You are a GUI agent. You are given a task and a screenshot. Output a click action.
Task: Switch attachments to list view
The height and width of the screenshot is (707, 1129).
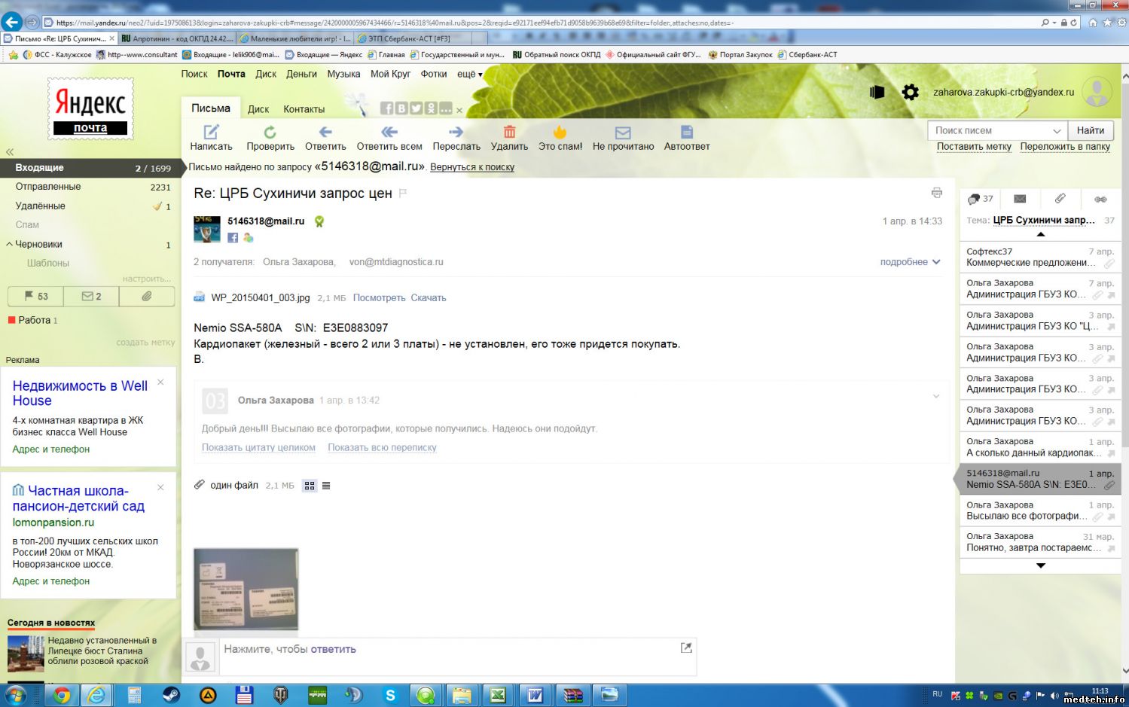point(326,486)
